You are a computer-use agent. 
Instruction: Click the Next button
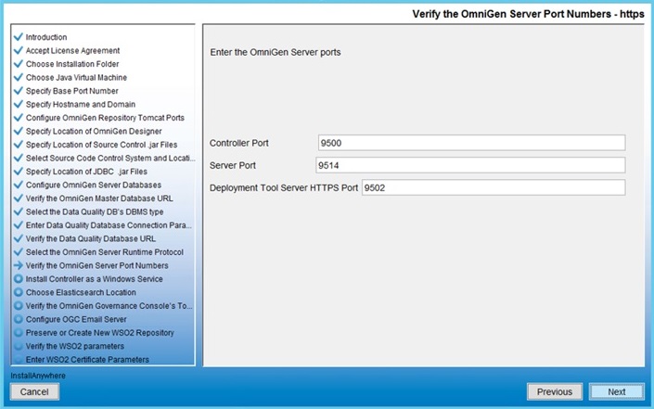617,391
